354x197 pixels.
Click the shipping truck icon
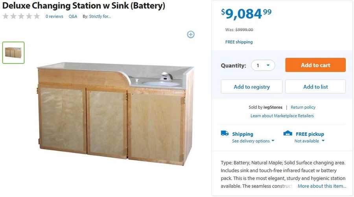pyautogui.click(x=225, y=133)
